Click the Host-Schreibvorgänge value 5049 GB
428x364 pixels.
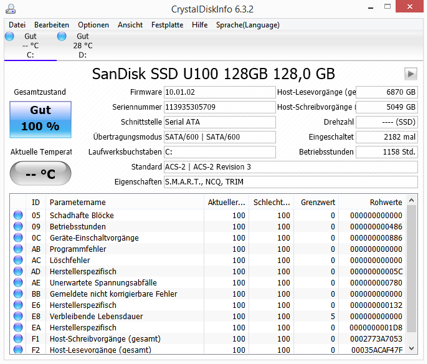click(387, 107)
